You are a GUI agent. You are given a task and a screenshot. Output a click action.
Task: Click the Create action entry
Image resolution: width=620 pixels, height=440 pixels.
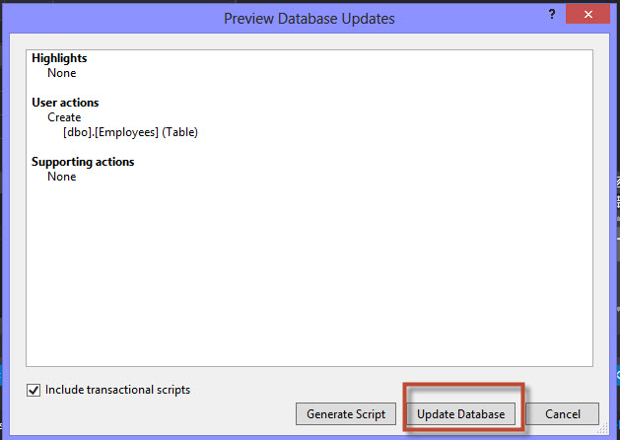point(65,117)
